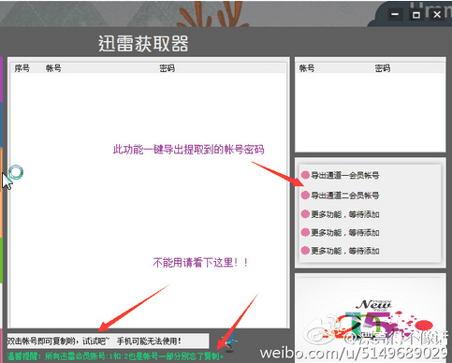Viewport: 452px width, 363px height.
Task: Maximize the 迅雷获取器 window
Action: pyautogui.click(x=416, y=14)
